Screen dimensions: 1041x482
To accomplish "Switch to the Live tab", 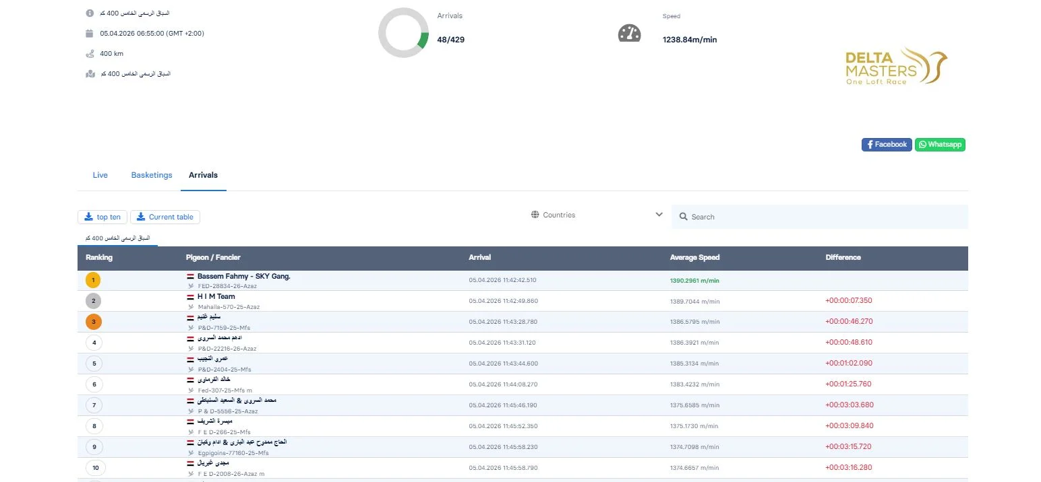I will click(x=100, y=175).
